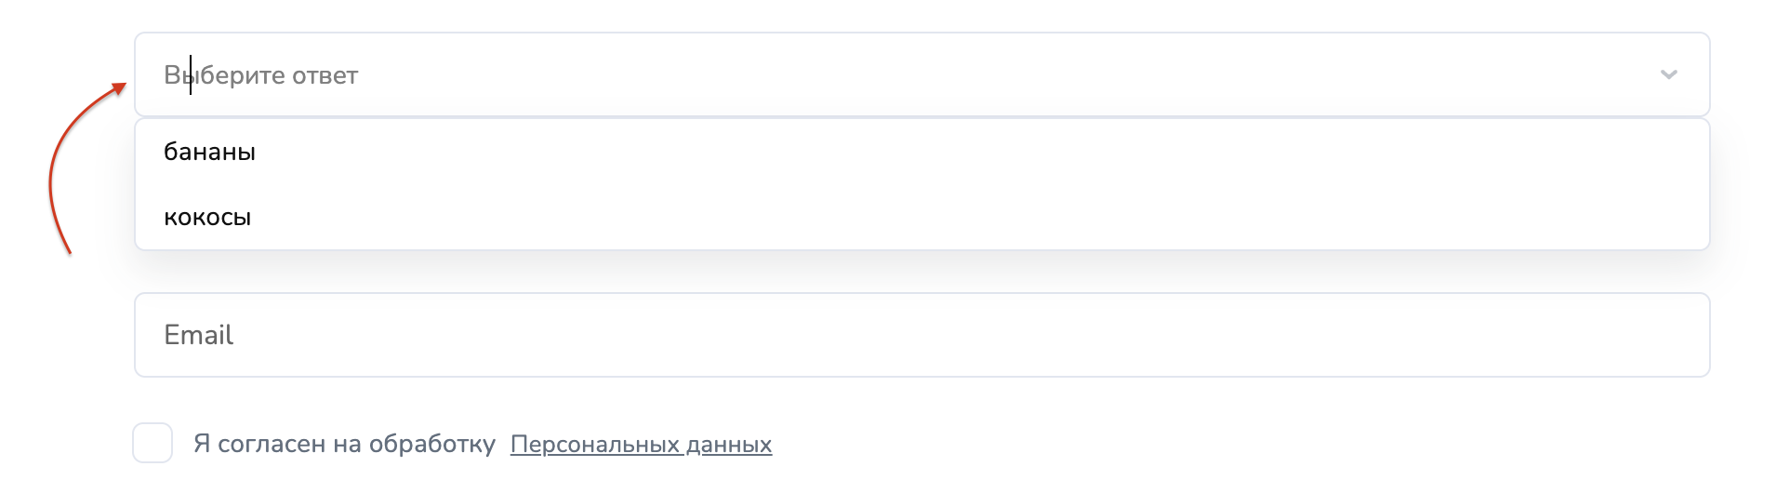
Task: Click the dropdown chevron arrow icon
Action: [x=1668, y=74]
